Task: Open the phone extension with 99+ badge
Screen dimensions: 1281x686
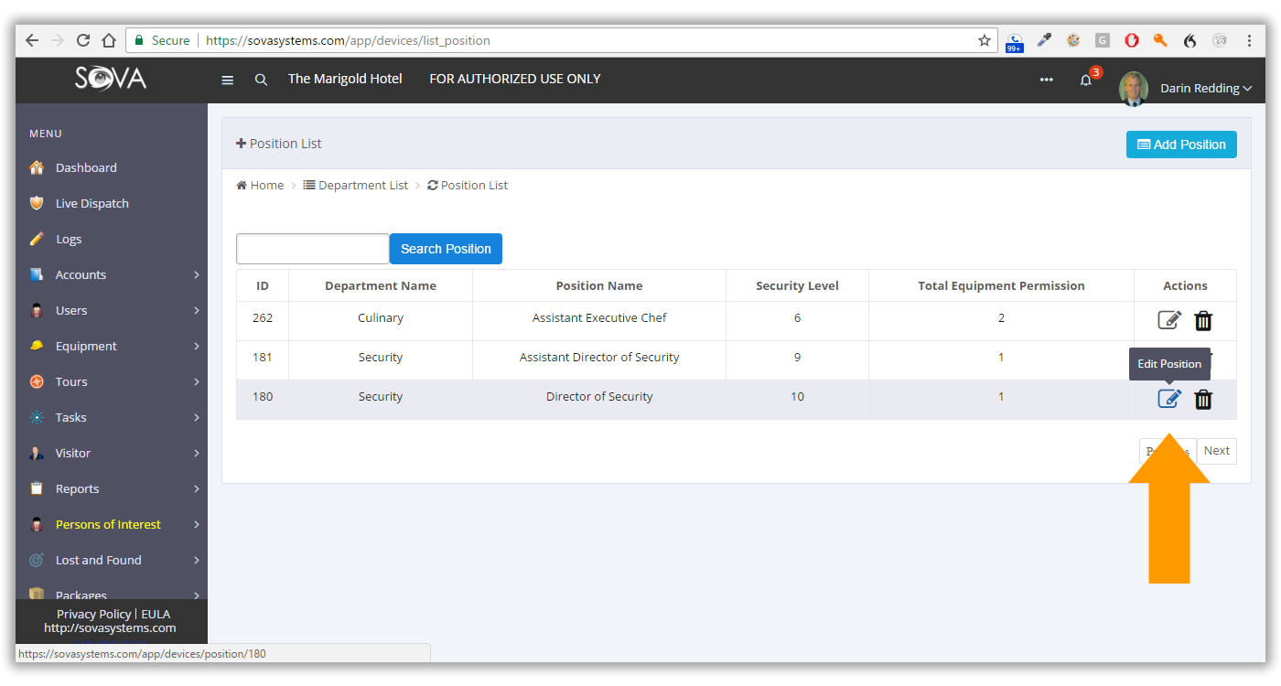Action: pyautogui.click(x=1014, y=42)
